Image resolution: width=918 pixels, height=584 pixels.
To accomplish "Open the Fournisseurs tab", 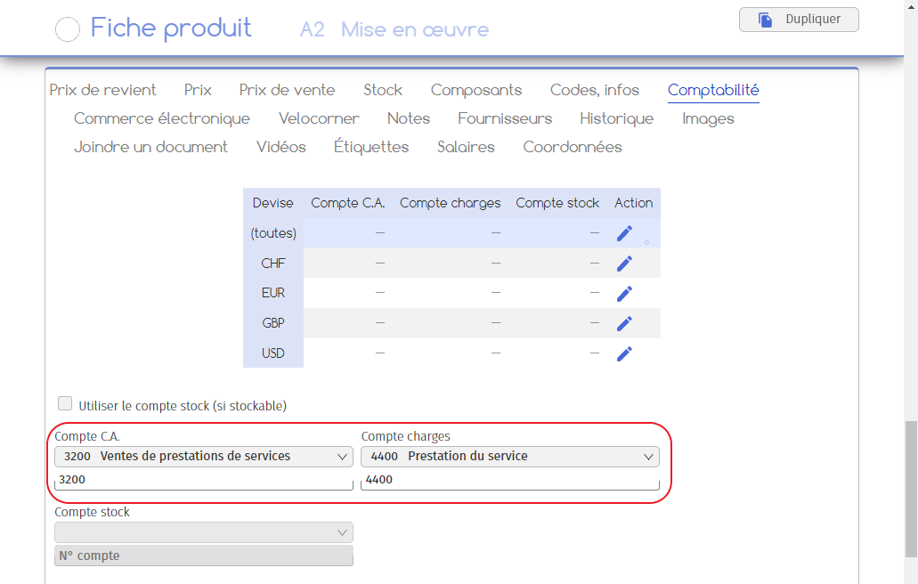I will coord(505,118).
